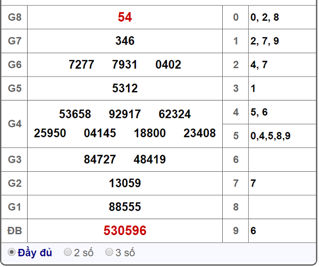Click G4 number 53658
This screenshot has height=267, width=319.
(x=75, y=114)
